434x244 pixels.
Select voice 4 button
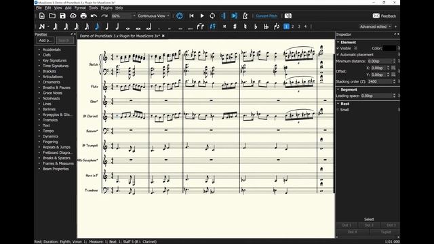[305, 26]
